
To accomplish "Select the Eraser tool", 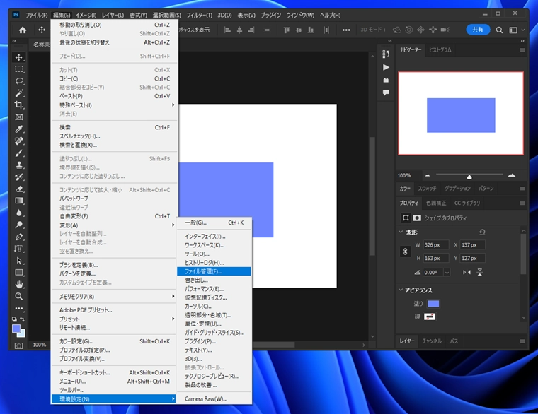I will tap(19, 189).
